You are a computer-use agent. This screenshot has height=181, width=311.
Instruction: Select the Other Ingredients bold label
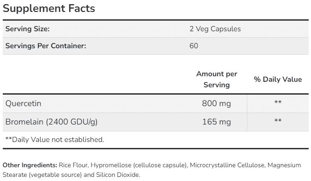(30, 165)
